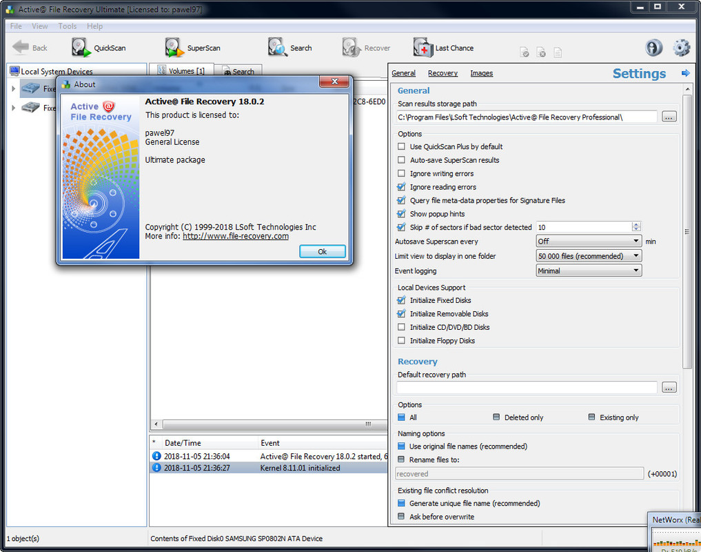The width and height of the screenshot is (701, 552).
Task: Click the document with X toolbar icon
Action: tap(541, 52)
